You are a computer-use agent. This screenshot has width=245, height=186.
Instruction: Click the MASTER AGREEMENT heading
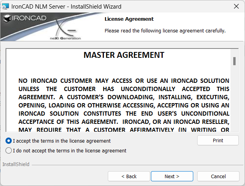[124, 55]
